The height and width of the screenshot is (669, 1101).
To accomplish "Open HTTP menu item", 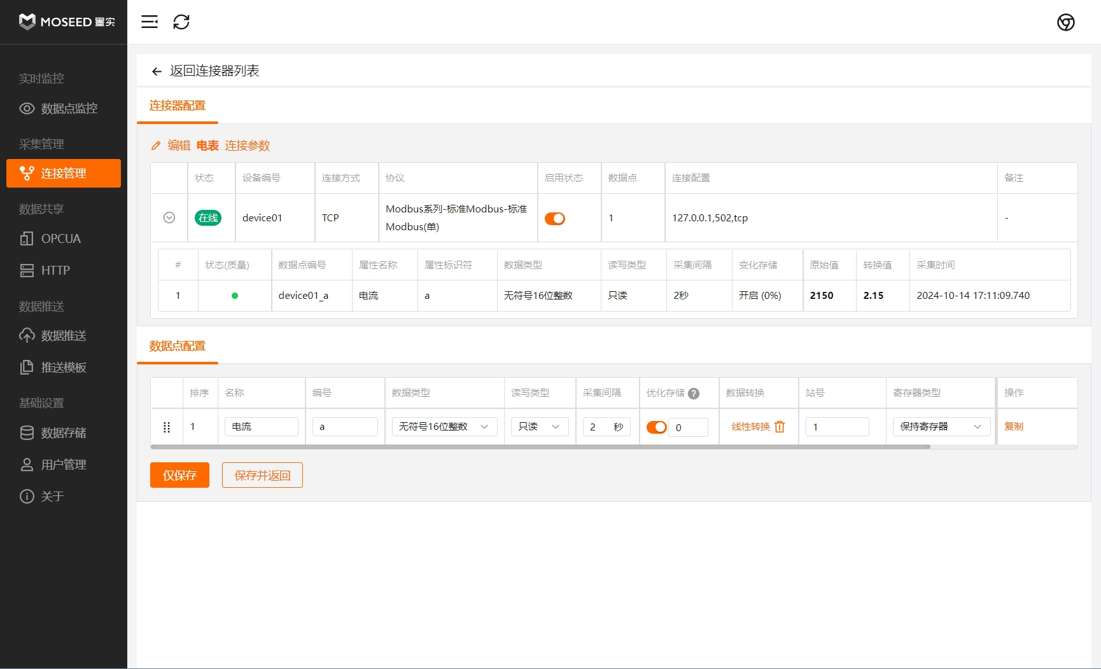I will [x=64, y=270].
